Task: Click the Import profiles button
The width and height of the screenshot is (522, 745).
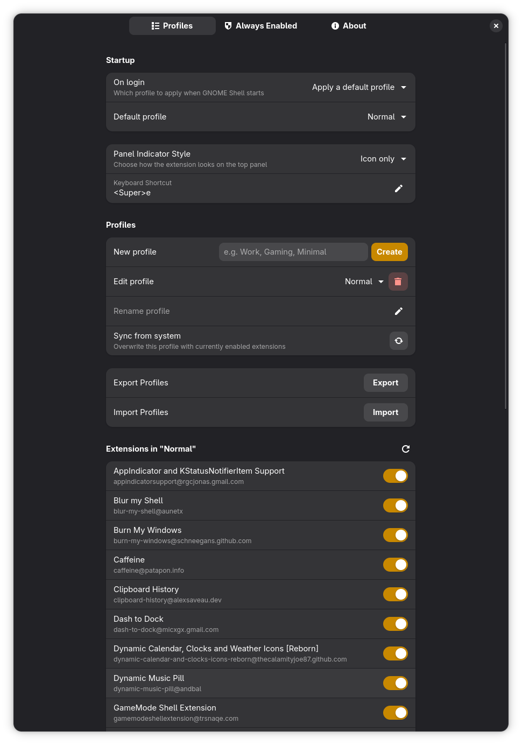Action: pos(385,412)
